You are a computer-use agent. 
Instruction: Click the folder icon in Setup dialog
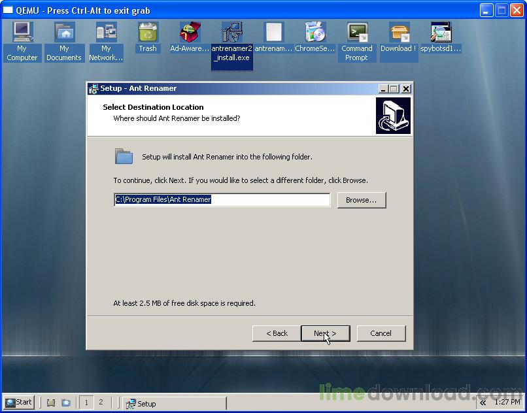(x=124, y=156)
